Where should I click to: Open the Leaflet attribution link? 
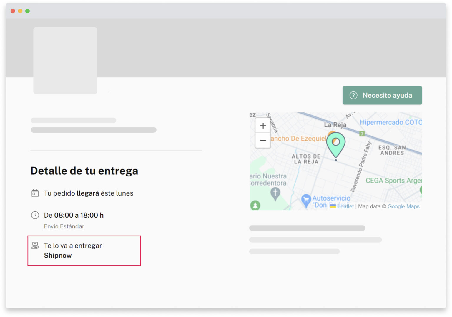[346, 206]
